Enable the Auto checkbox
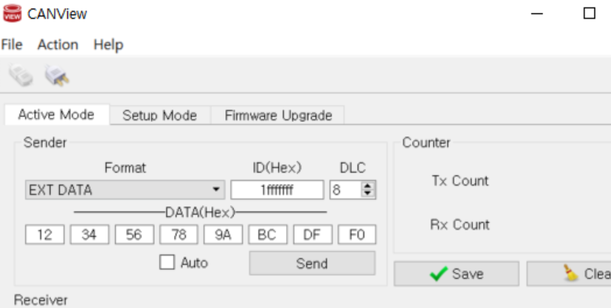The image size is (611, 308). point(167,262)
